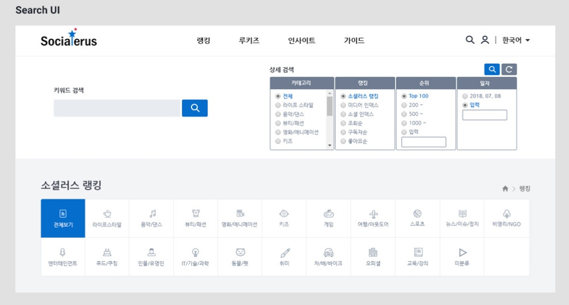This screenshot has width=569, height=305.
Task: Open the 가이드 navigation menu
Action: click(354, 40)
